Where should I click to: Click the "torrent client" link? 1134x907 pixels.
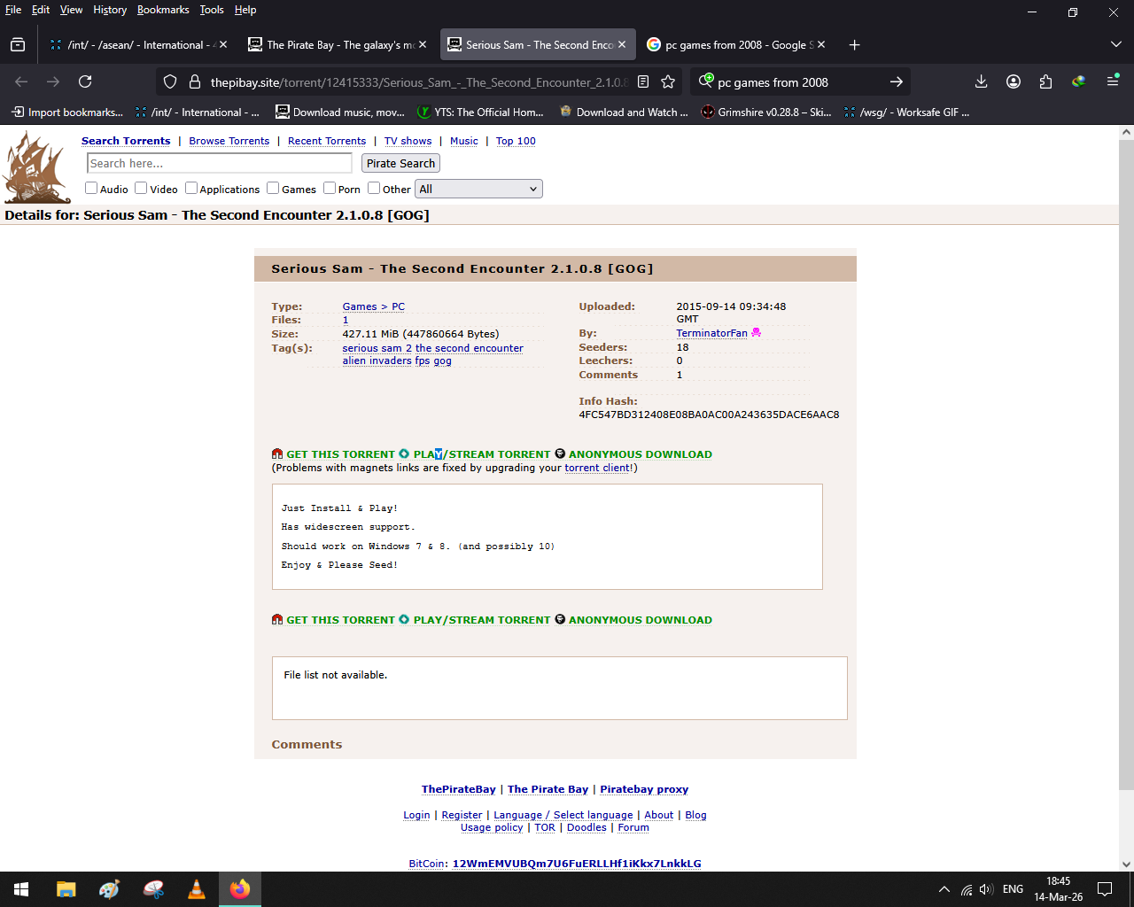[x=597, y=468]
